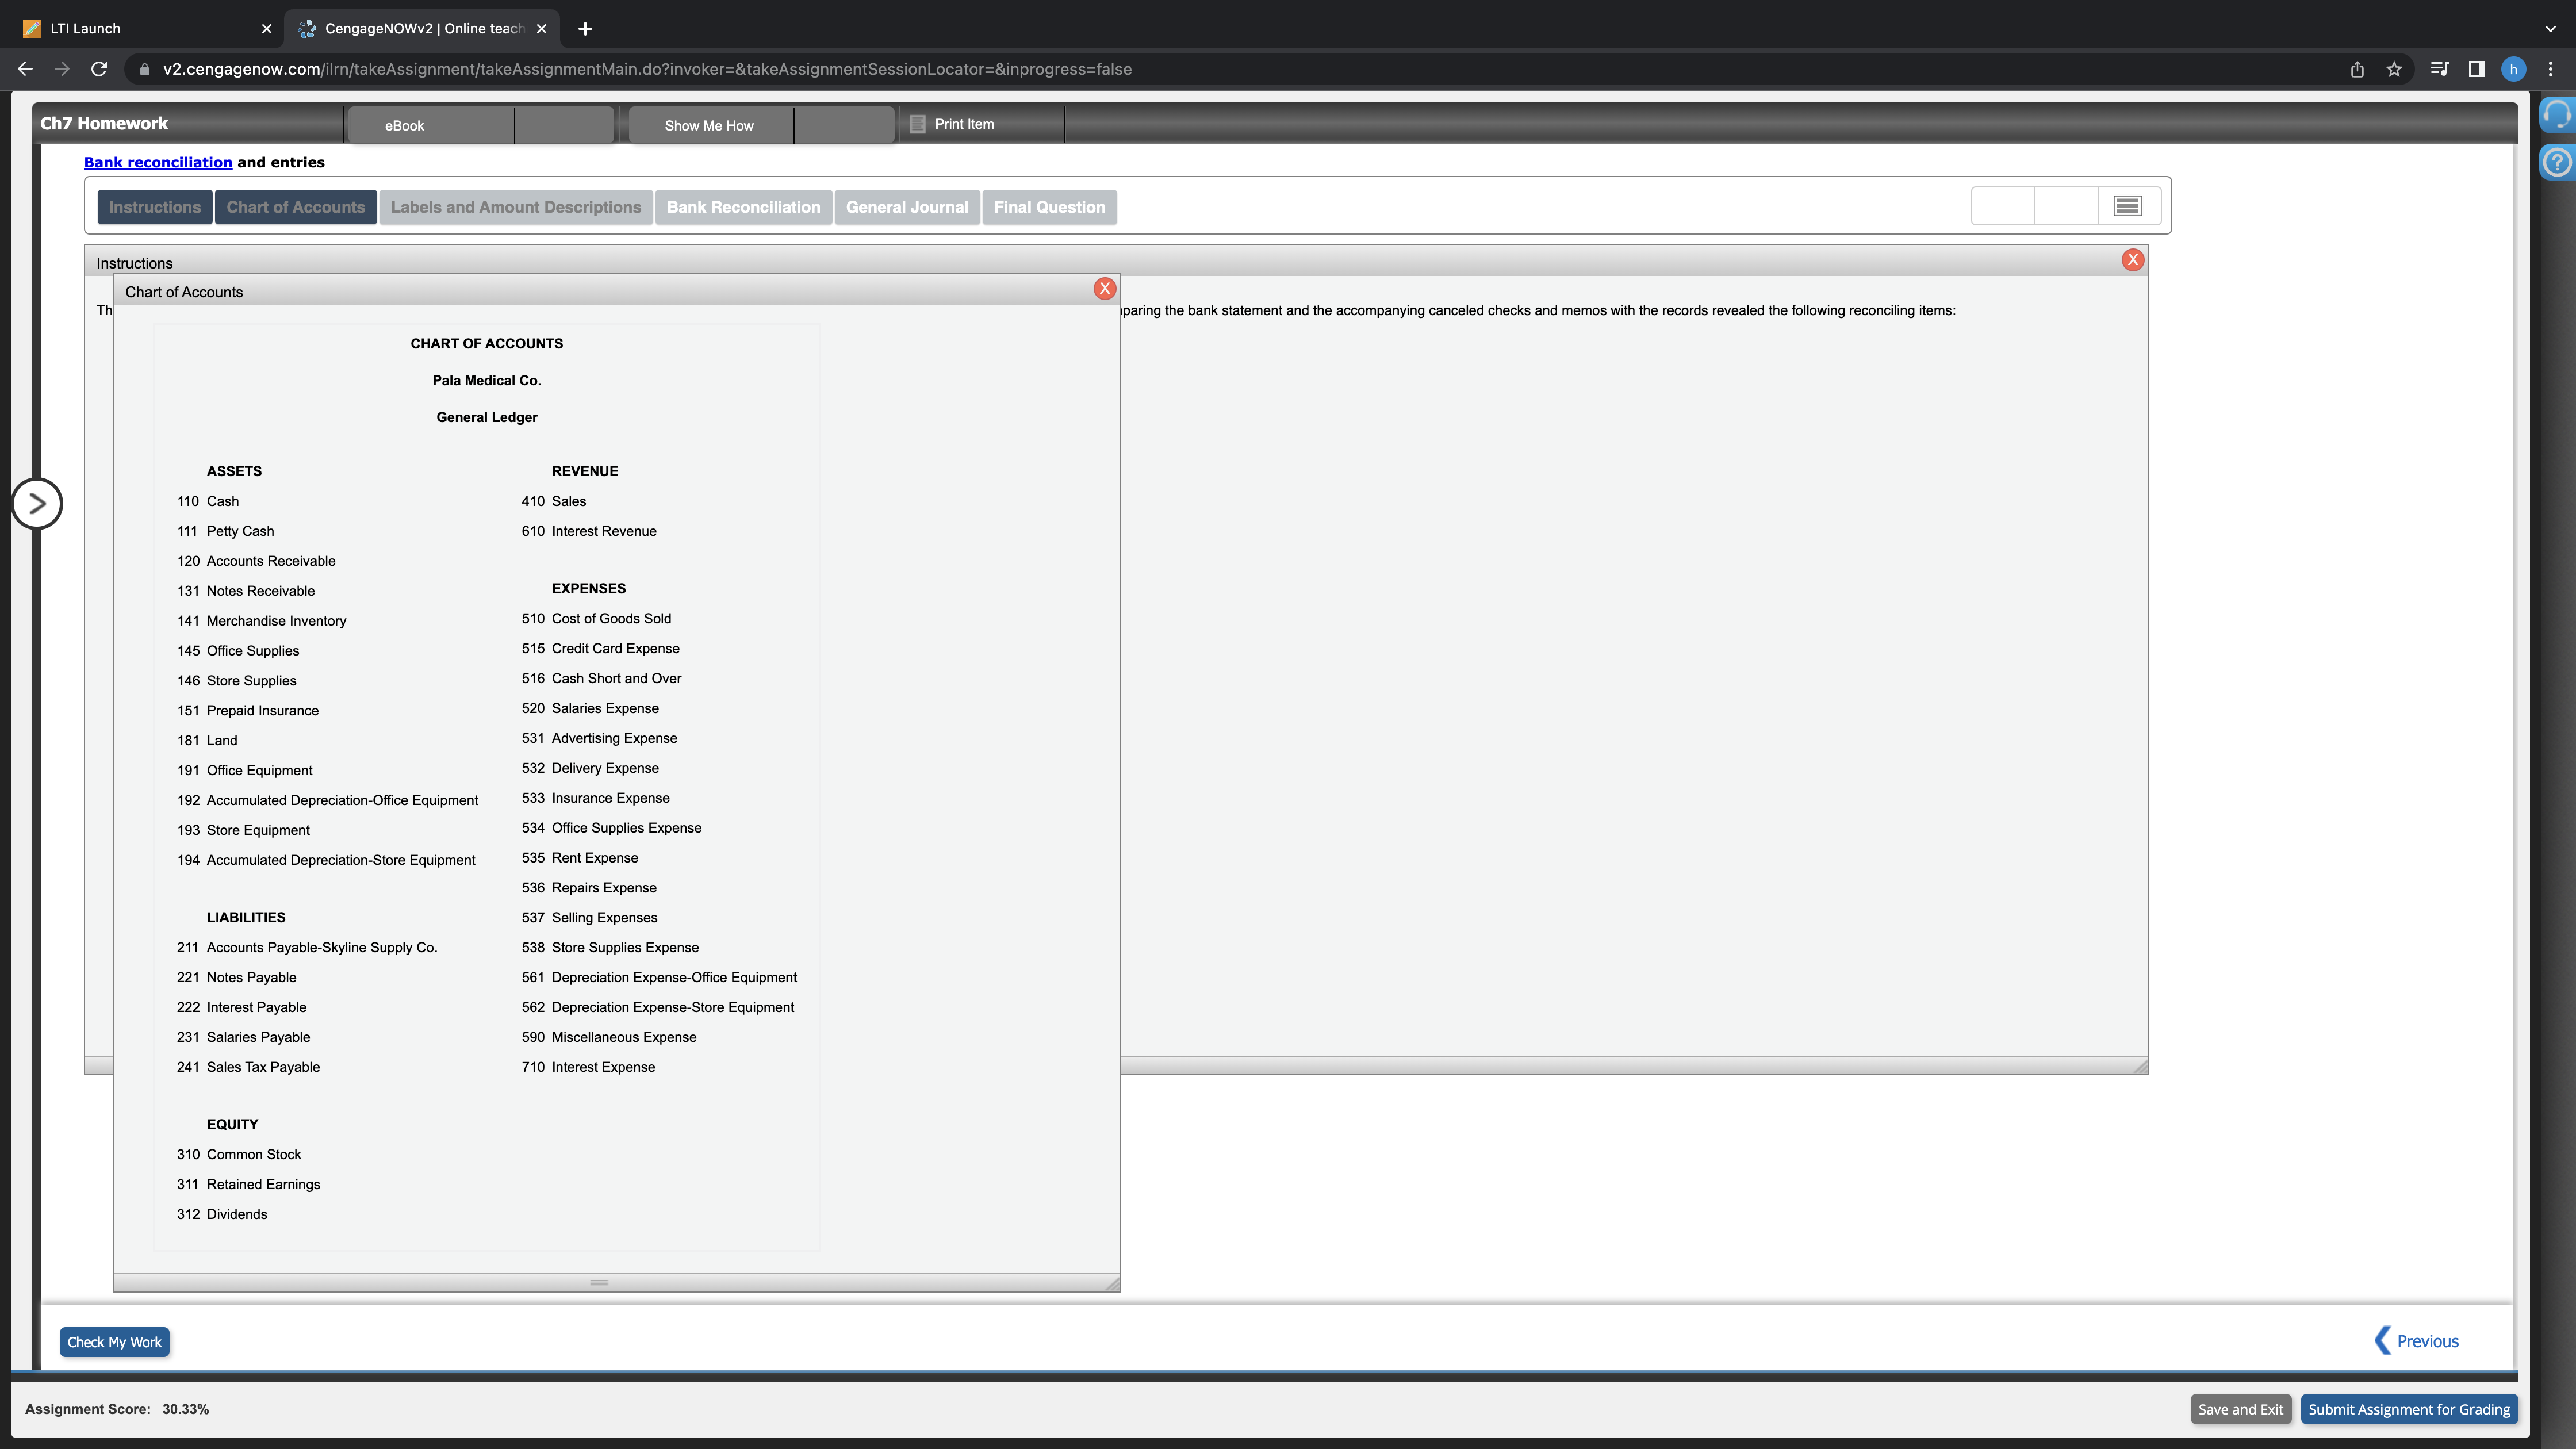This screenshot has width=2576, height=1449.
Task: Open new browser tab with plus
Action: point(585,29)
